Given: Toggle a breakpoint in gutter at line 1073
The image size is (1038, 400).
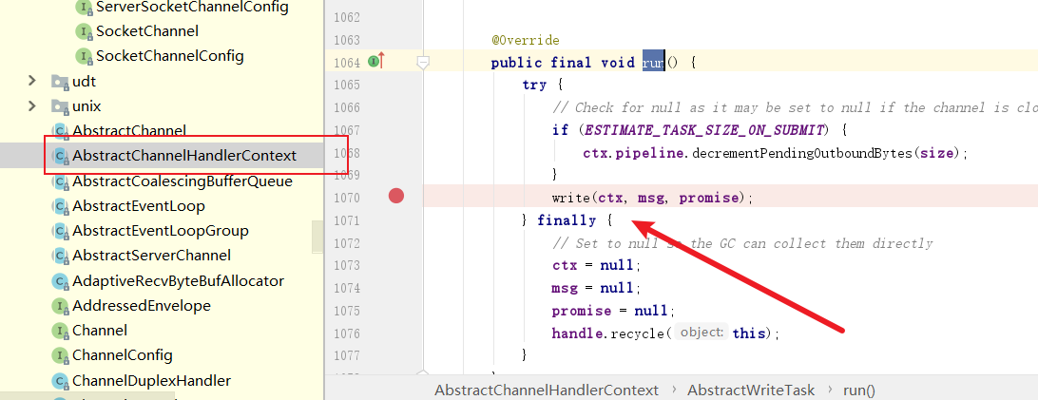Looking at the screenshot, I should click(x=396, y=265).
